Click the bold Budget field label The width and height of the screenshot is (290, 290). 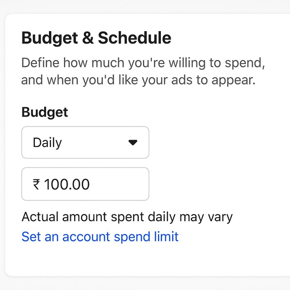tap(45, 112)
